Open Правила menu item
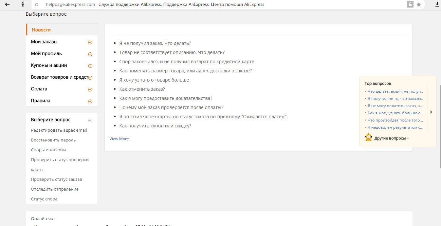Image resolution: width=441 pixels, height=226 pixels. pyautogui.click(x=41, y=101)
